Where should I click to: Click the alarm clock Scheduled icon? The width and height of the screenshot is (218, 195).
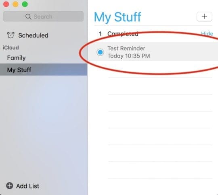coord(11,35)
